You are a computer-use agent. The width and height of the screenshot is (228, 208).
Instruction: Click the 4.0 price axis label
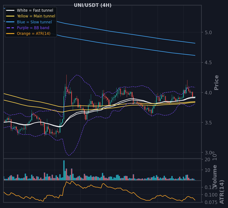tap(208, 93)
